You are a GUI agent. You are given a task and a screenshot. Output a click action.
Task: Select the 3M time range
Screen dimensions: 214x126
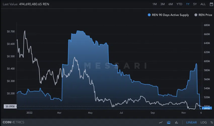click(162, 4)
